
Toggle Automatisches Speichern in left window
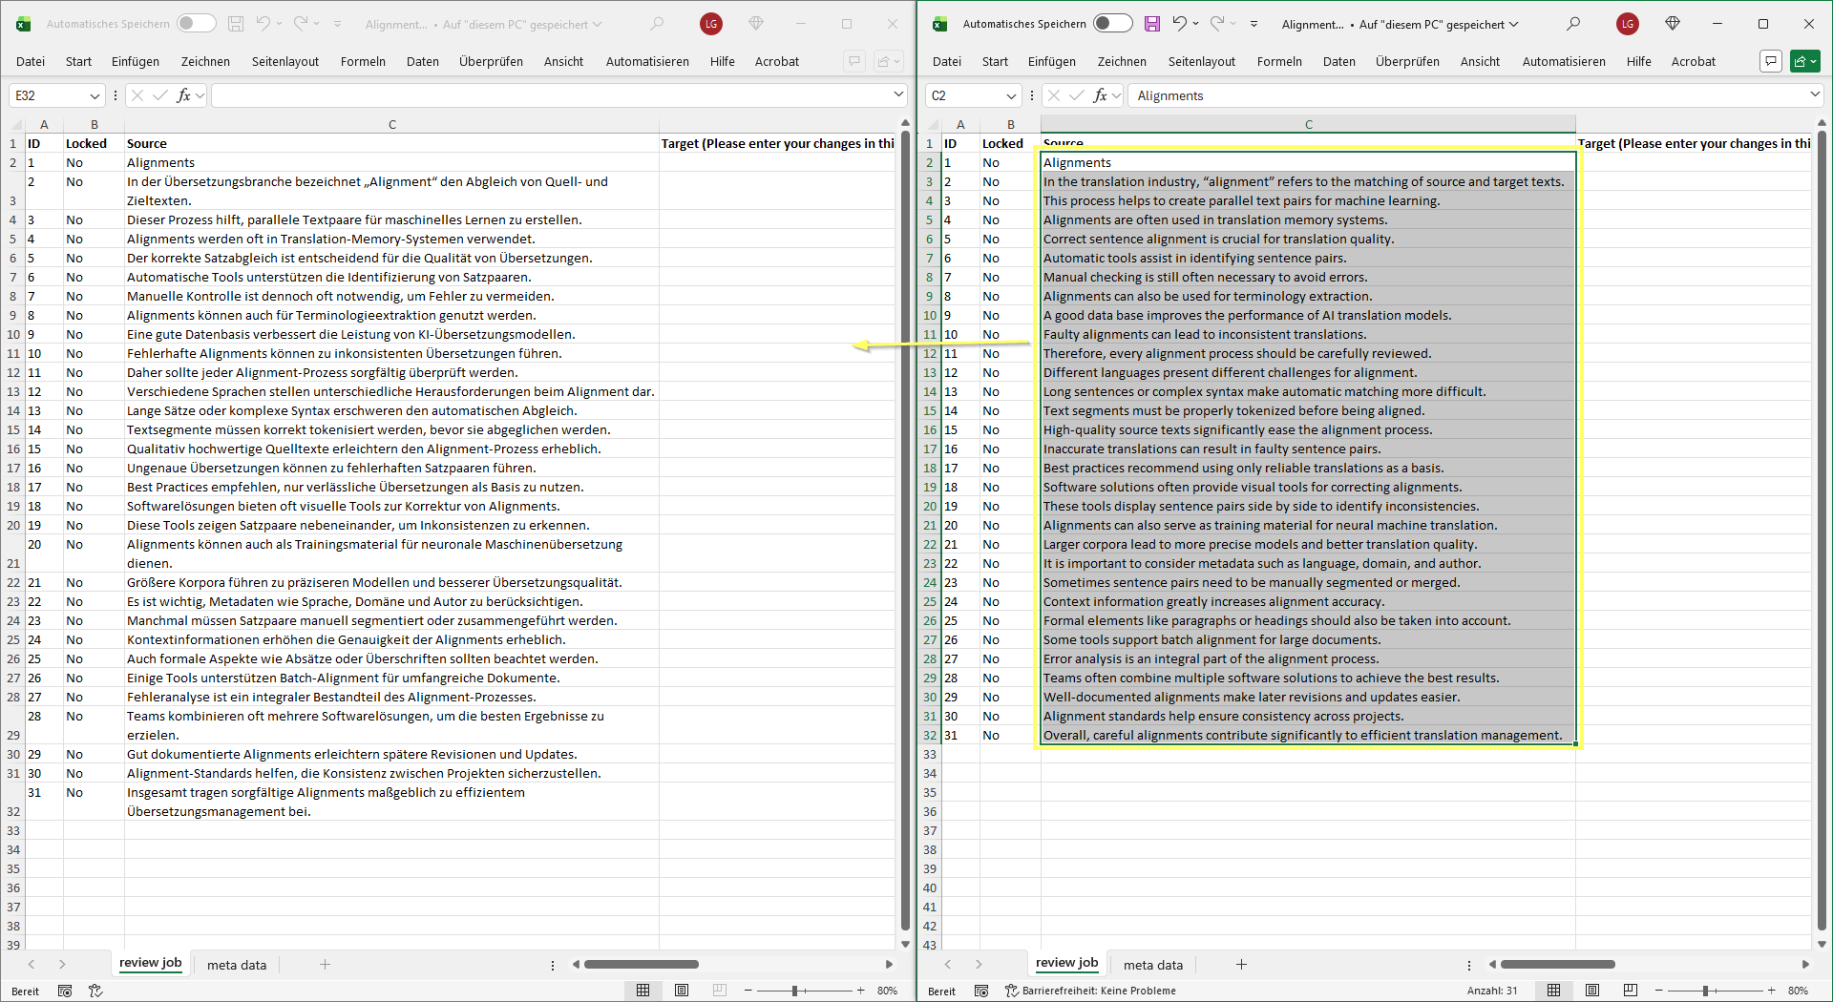click(196, 24)
